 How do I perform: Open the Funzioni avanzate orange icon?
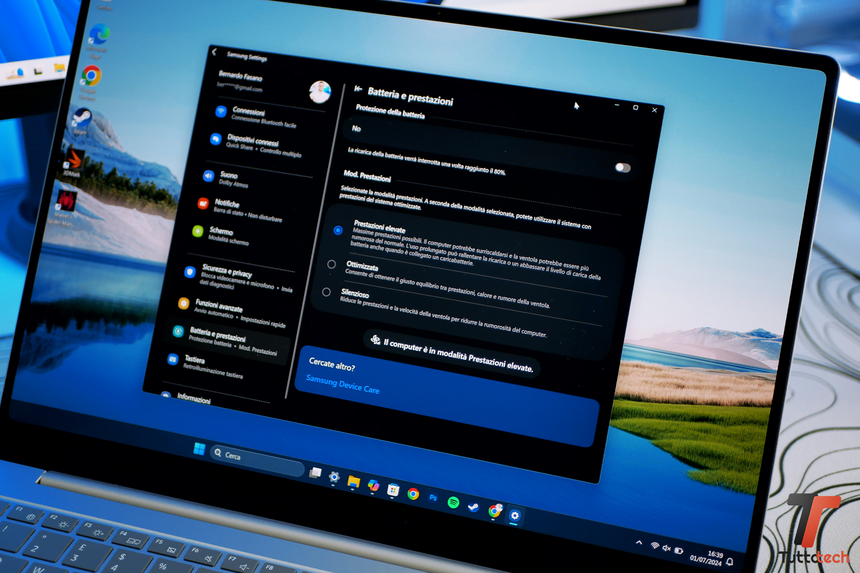coord(184,304)
